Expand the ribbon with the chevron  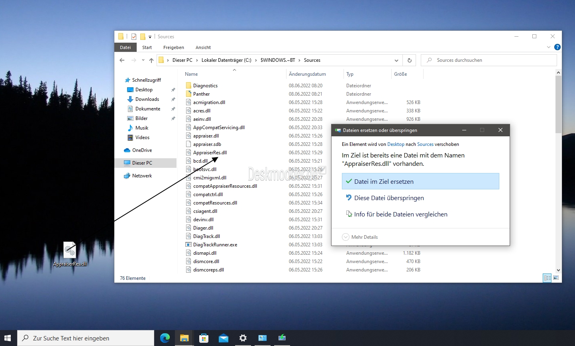[549, 47]
